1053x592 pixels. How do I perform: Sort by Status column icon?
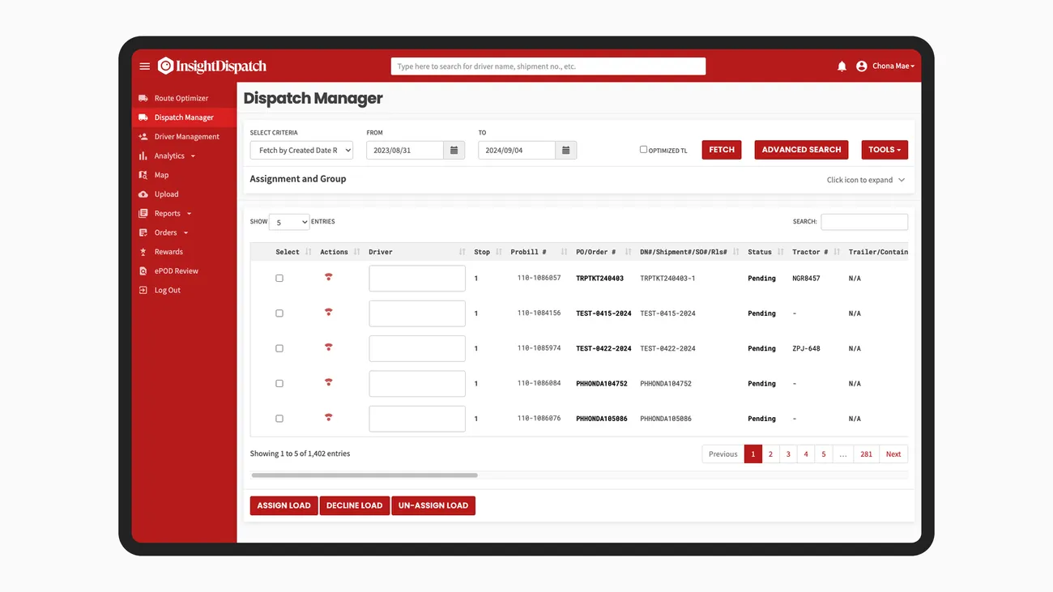tap(780, 252)
